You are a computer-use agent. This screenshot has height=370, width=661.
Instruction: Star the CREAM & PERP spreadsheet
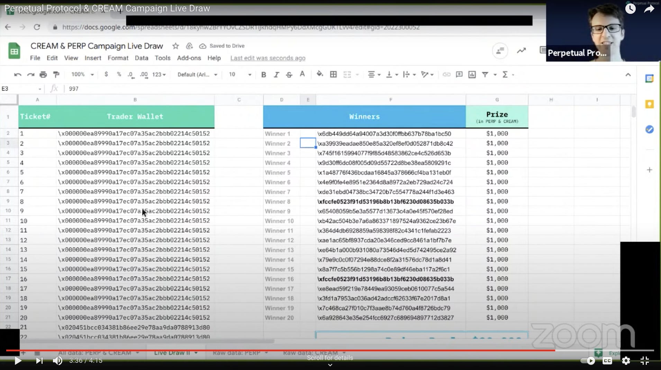tap(175, 46)
